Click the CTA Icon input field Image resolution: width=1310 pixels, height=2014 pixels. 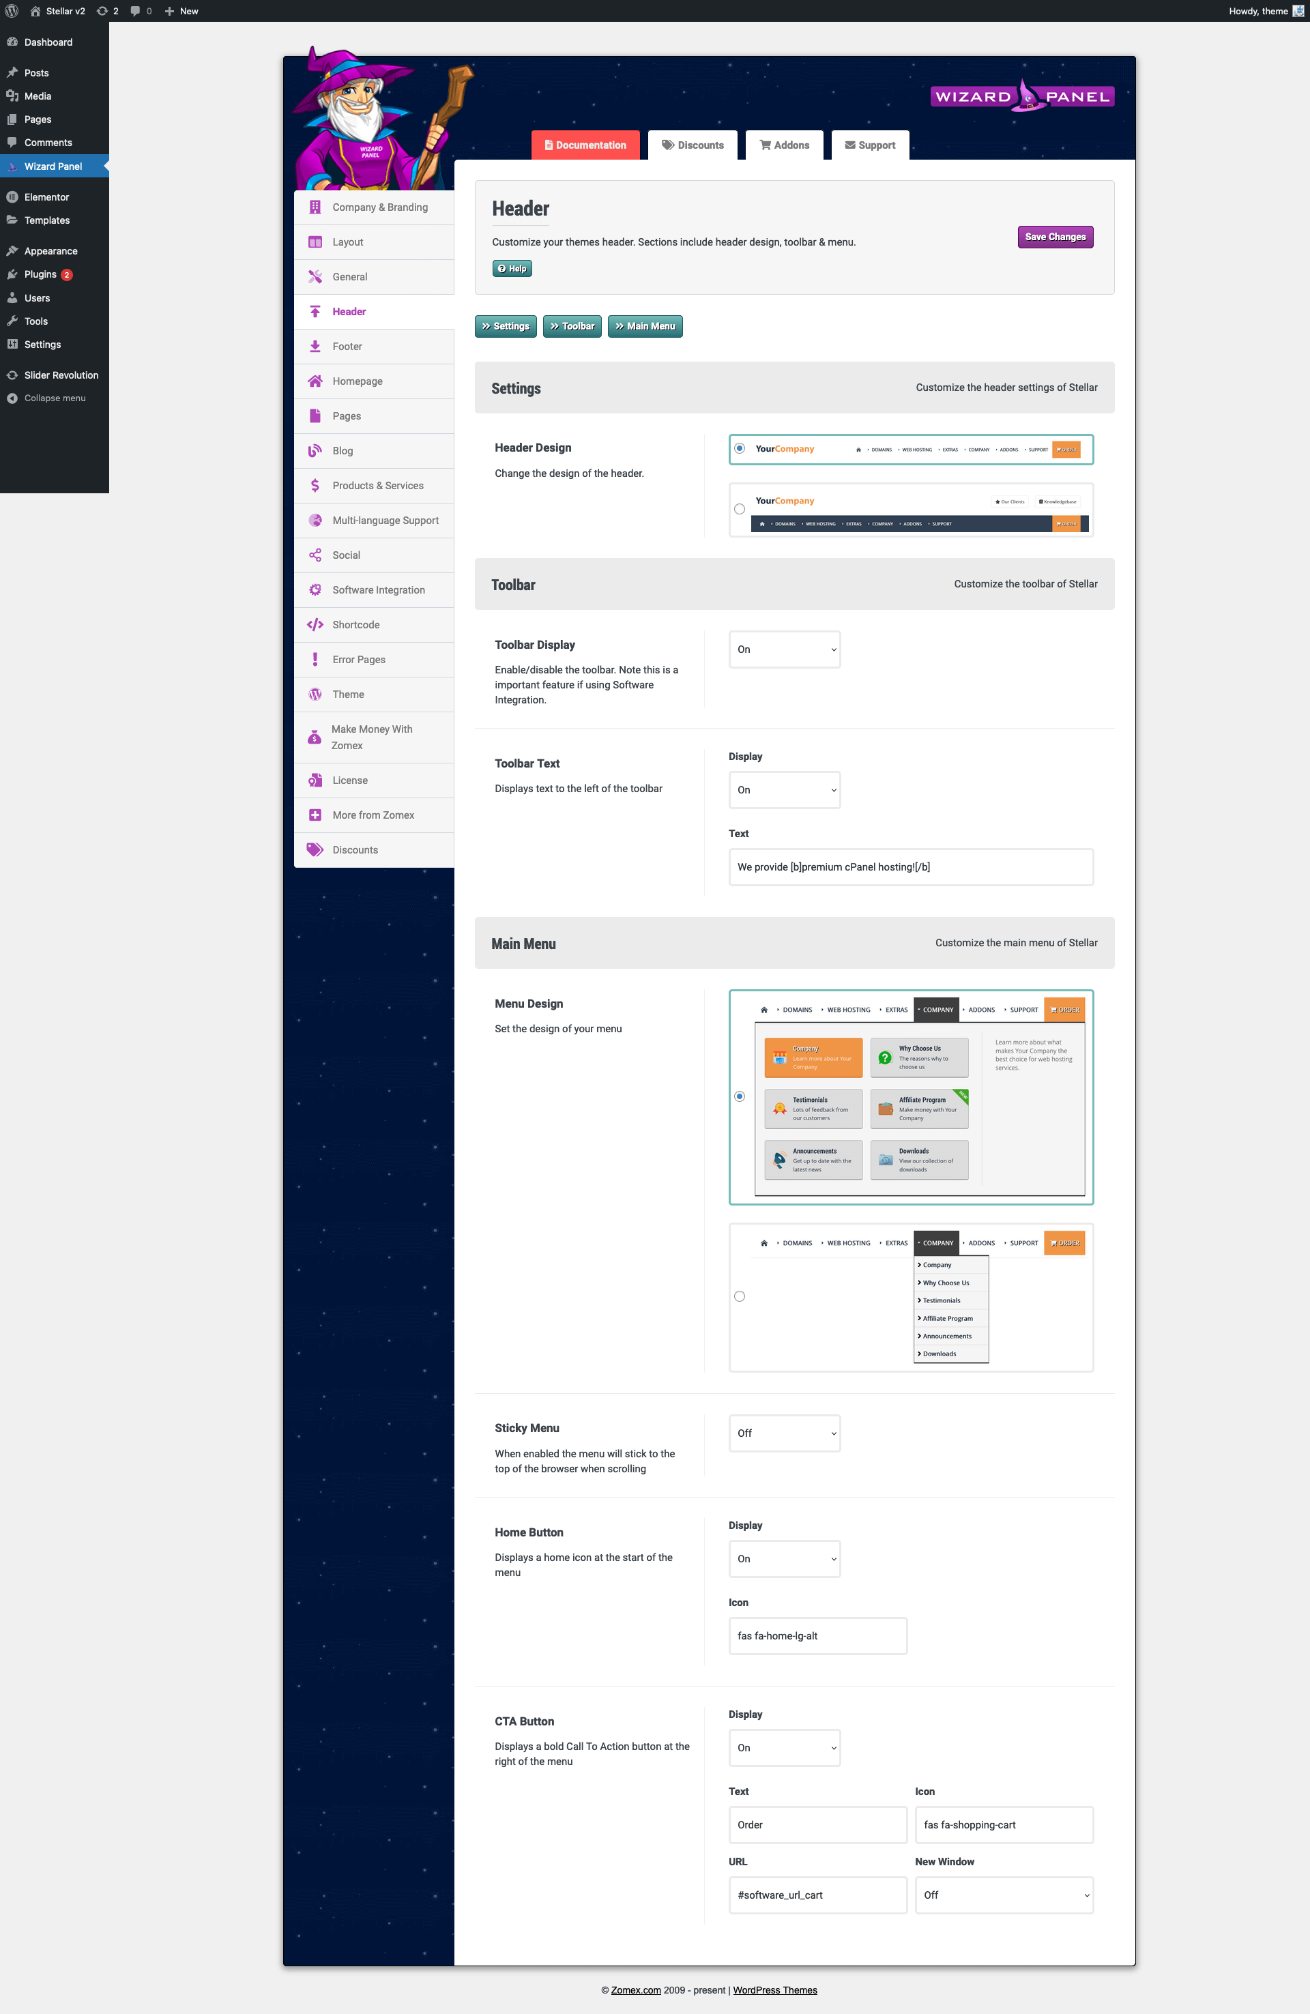(x=1004, y=1824)
